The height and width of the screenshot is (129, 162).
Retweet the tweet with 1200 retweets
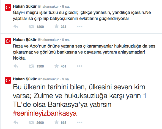(x=31, y=27)
